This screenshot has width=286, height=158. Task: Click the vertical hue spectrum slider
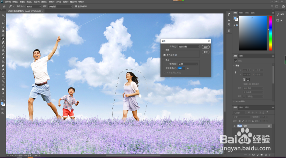[271, 33]
